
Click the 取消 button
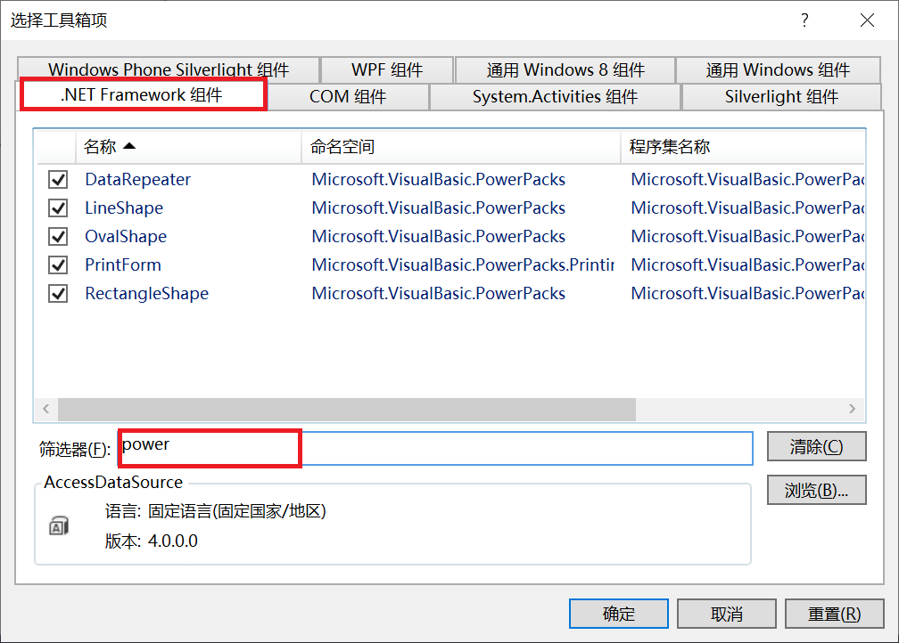click(x=725, y=613)
